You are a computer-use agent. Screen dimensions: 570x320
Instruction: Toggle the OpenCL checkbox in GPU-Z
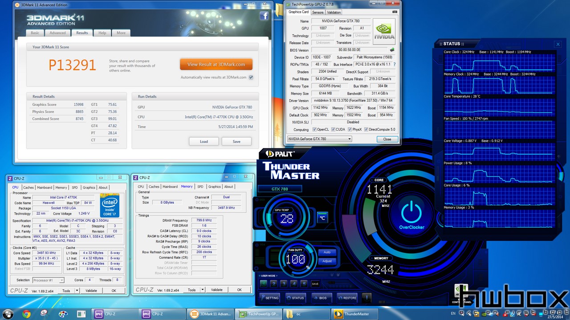[314, 130]
